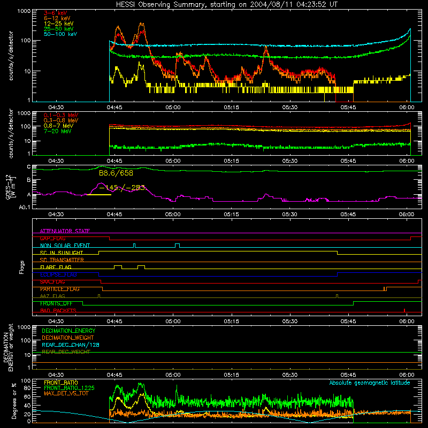Select the 'FRONTS_OFF' flag label

pos(56,303)
